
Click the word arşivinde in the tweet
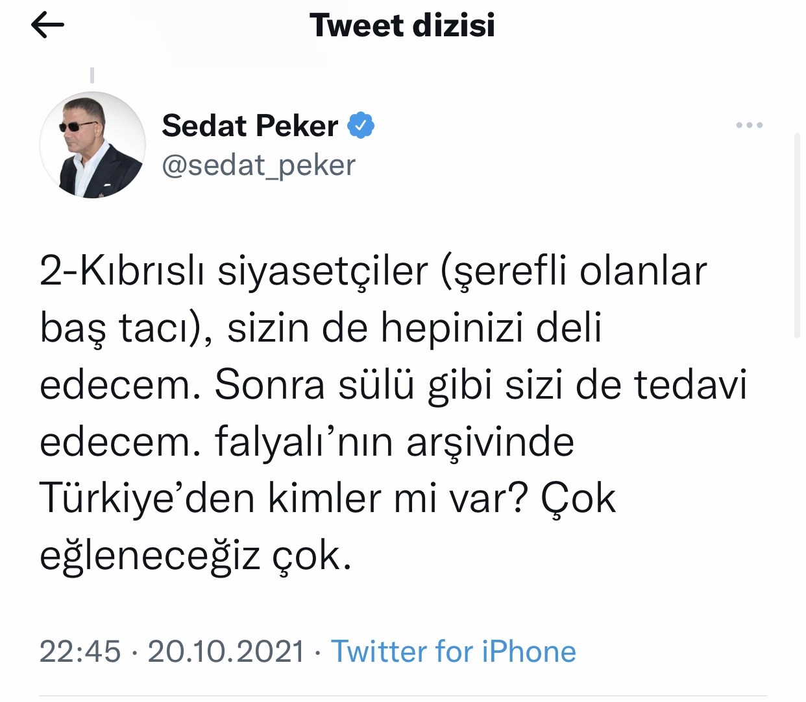click(x=490, y=442)
